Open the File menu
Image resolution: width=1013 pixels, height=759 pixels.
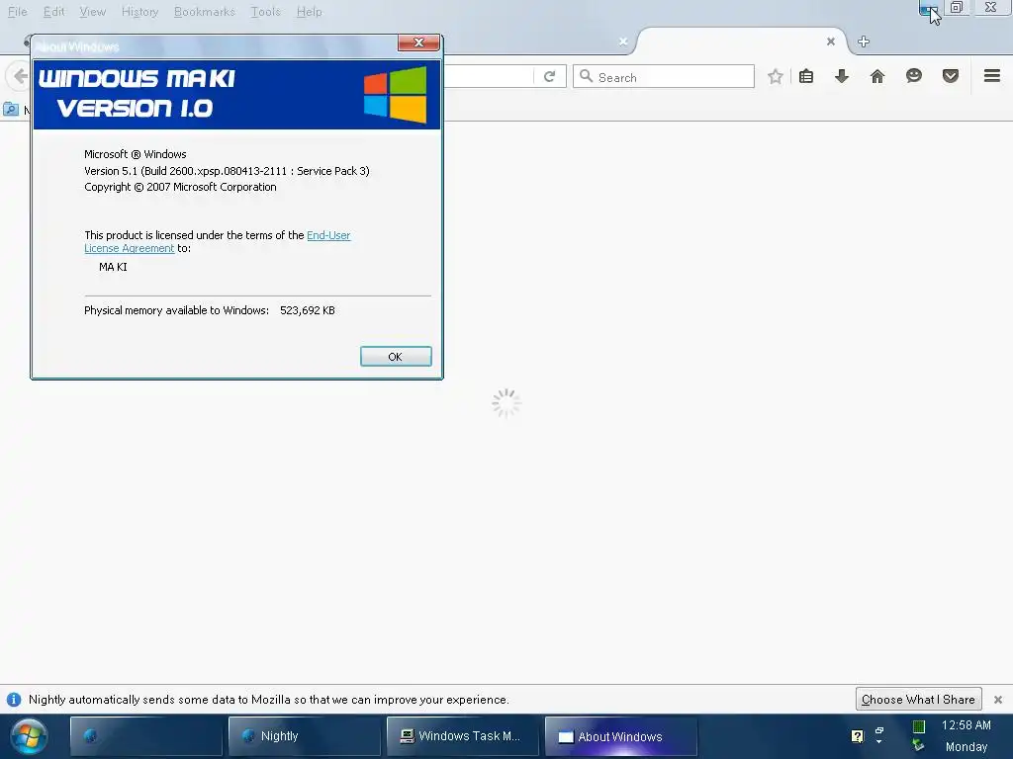point(18,12)
